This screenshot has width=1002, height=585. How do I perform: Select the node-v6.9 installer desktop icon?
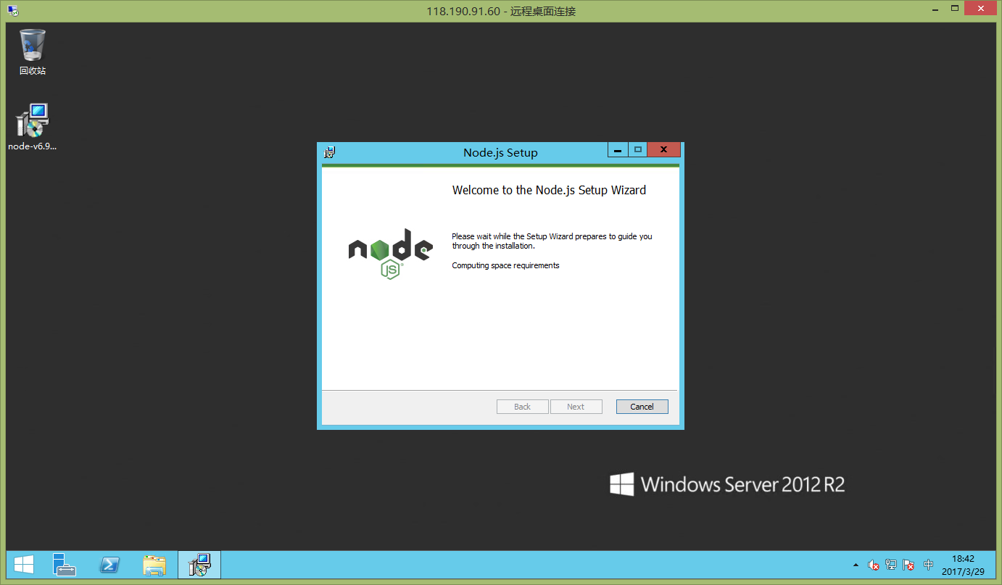coord(33,127)
